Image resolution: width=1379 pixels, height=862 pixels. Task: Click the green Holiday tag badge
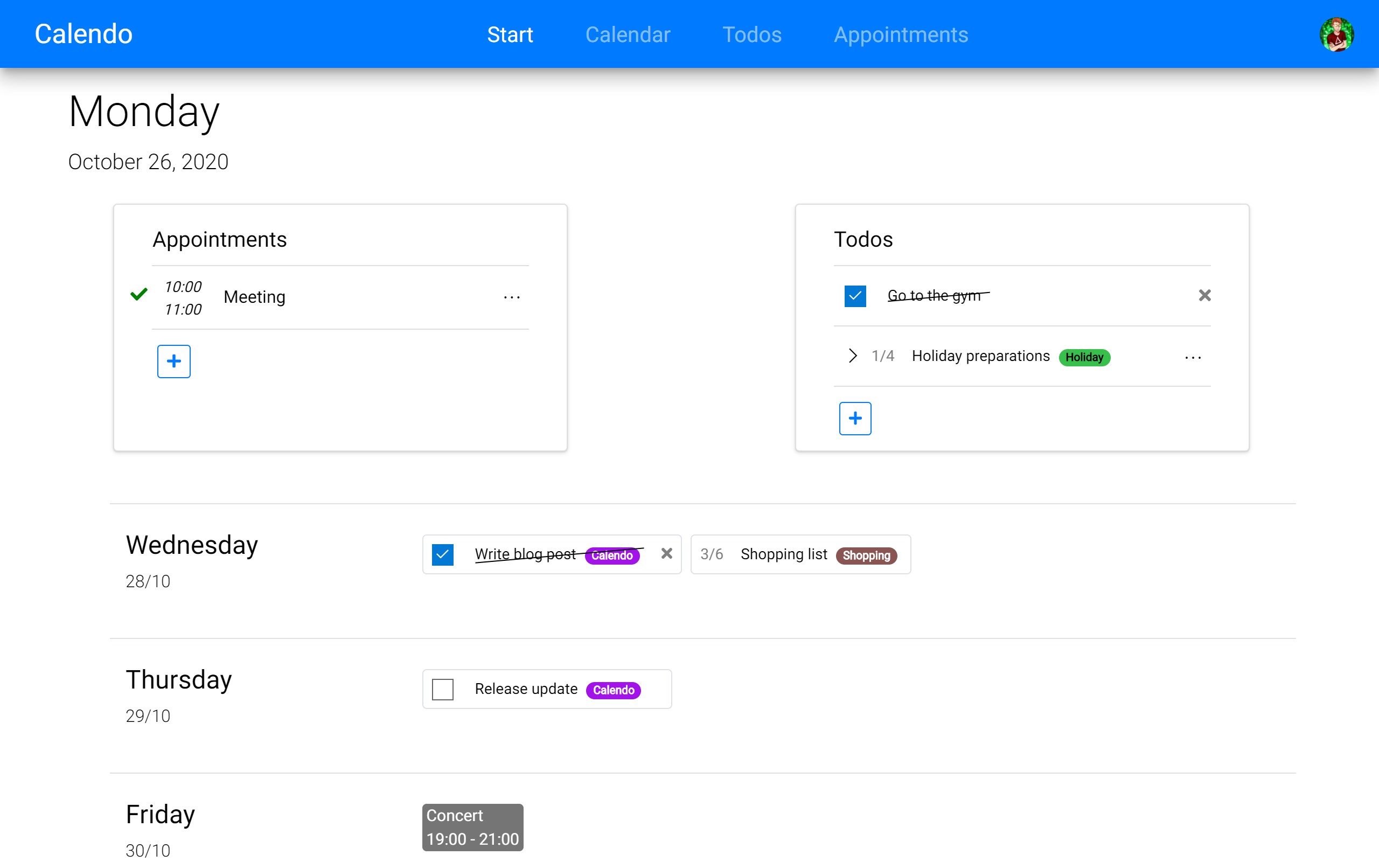1084,357
